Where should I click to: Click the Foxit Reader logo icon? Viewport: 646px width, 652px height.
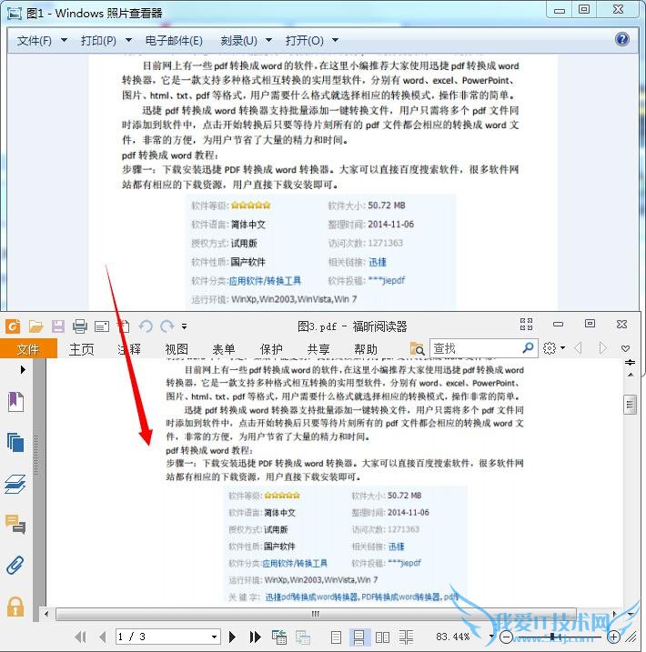click(x=13, y=326)
